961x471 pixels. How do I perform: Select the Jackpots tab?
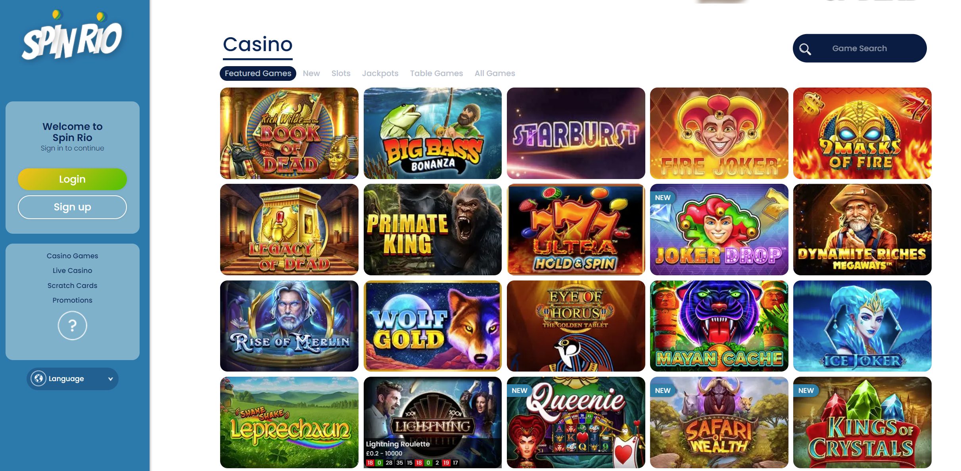click(380, 73)
